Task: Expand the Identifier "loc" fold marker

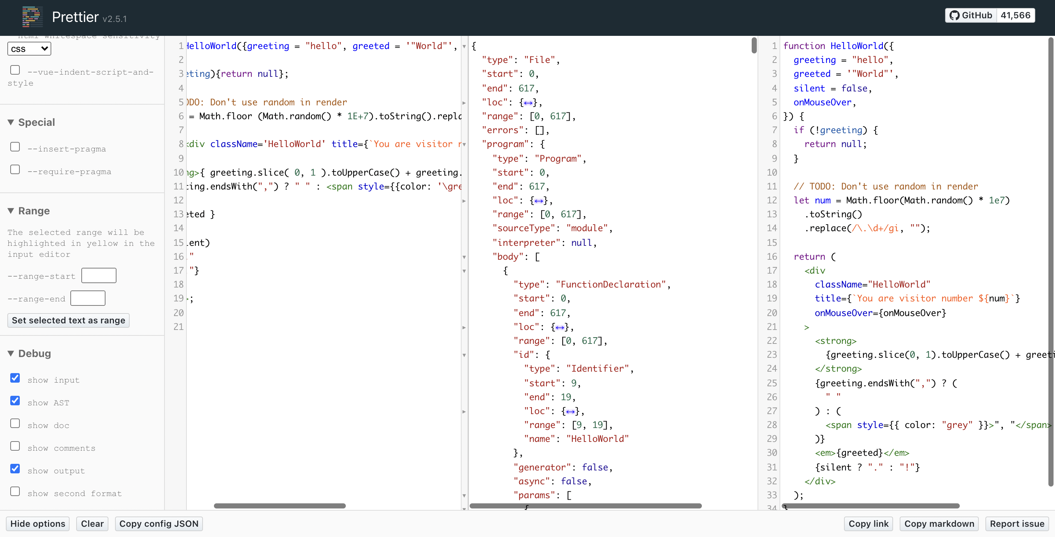Action: click(x=570, y=412)
